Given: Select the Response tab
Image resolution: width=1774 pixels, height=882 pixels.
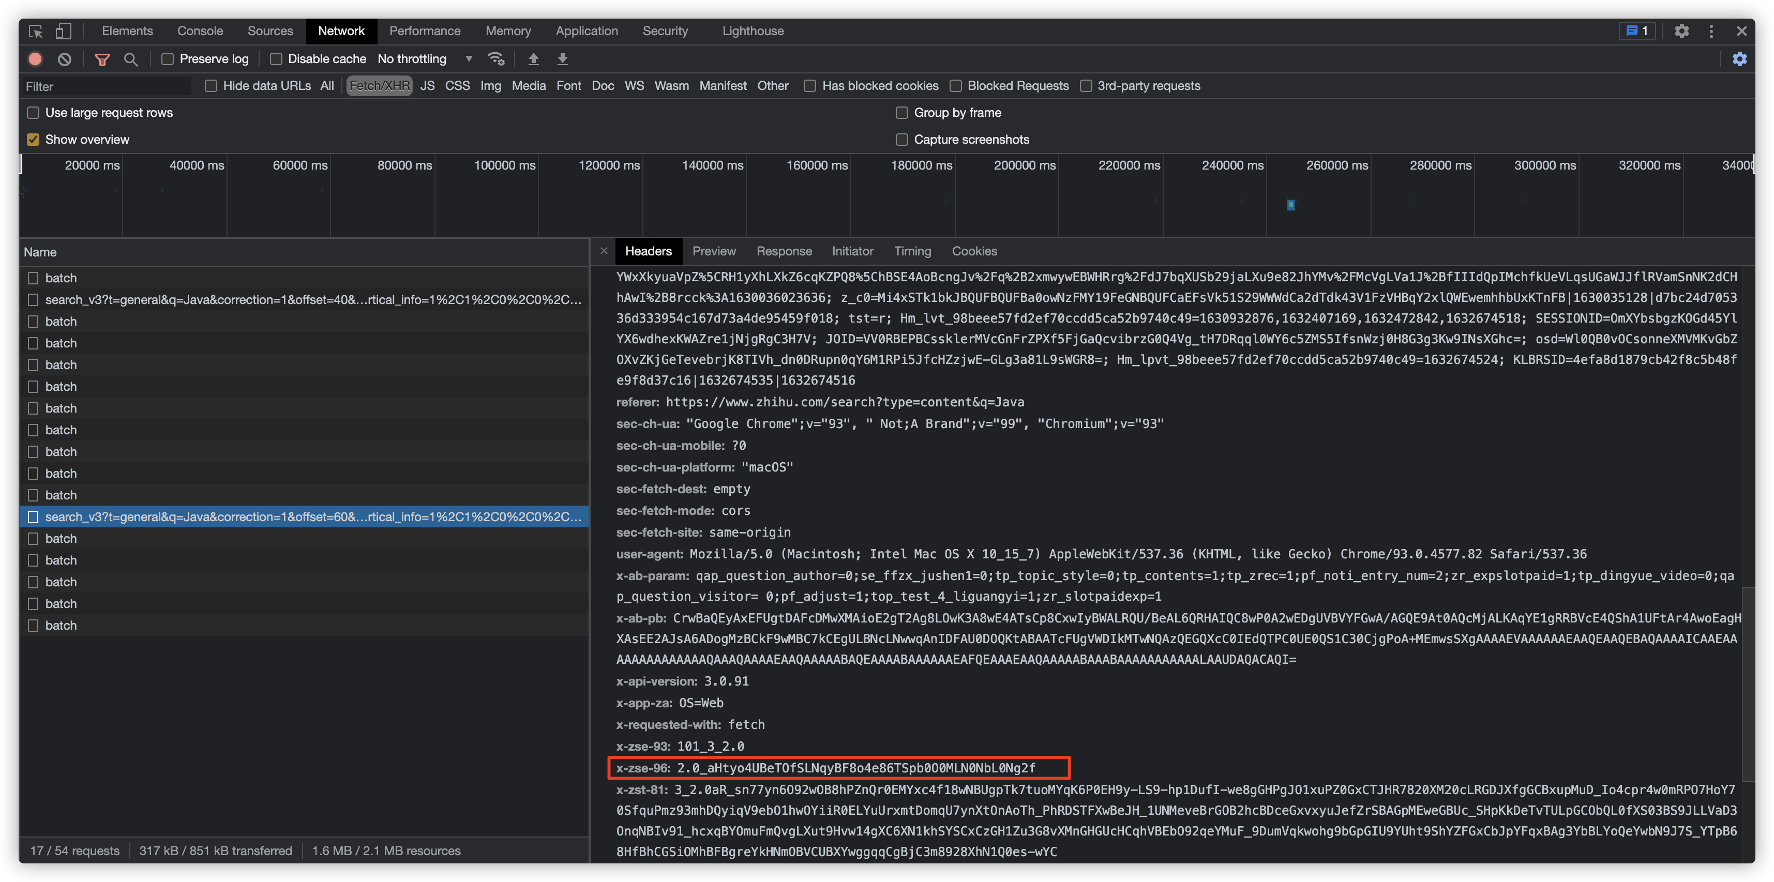Looking at the screenshot, I should (784, 251).
